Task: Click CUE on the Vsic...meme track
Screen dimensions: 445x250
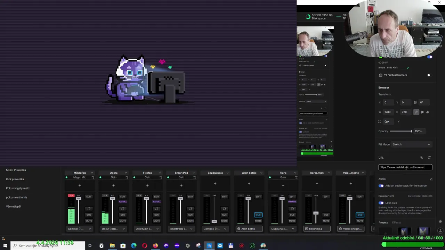Action: pos(360,215)
